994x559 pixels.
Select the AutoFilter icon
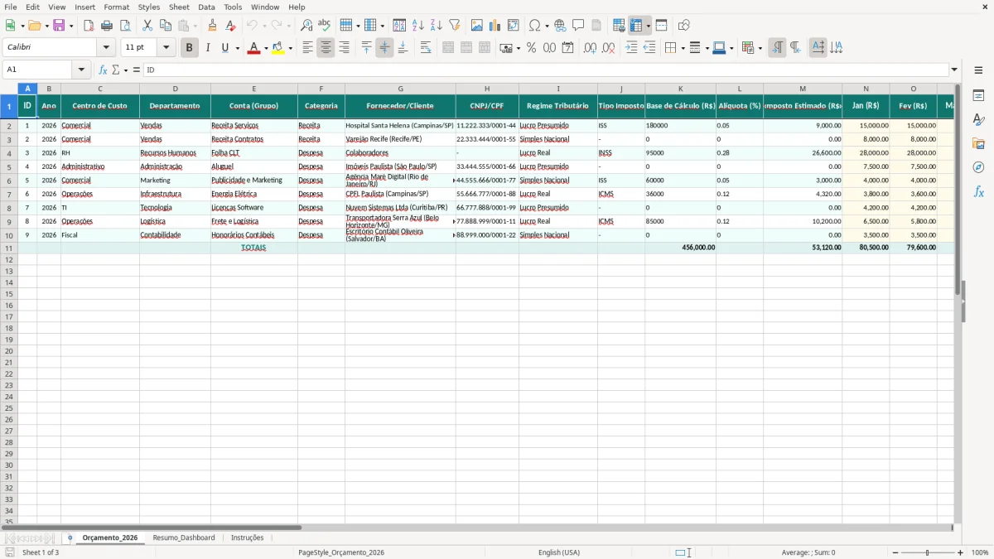(454, 24)
